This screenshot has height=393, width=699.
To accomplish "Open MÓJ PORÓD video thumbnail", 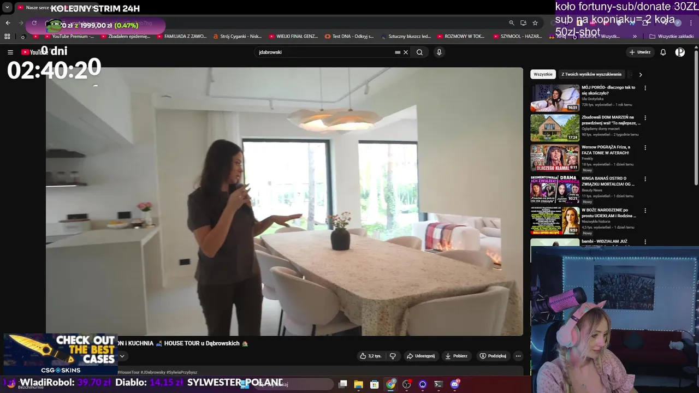I will 555,98.
